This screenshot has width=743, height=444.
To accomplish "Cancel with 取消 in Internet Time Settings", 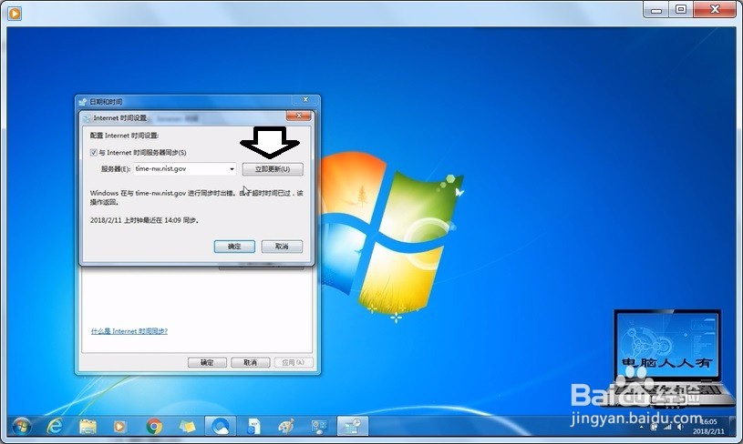I will click(x=282, y=247).
